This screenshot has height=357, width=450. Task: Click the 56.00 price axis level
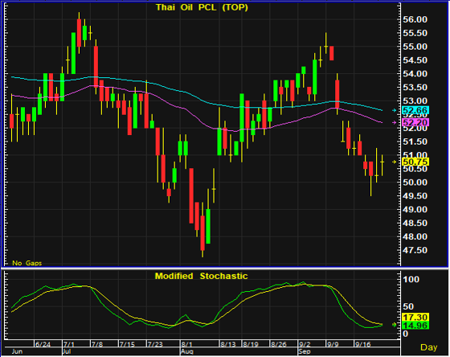pyautogui.click(x=415, y=19)
